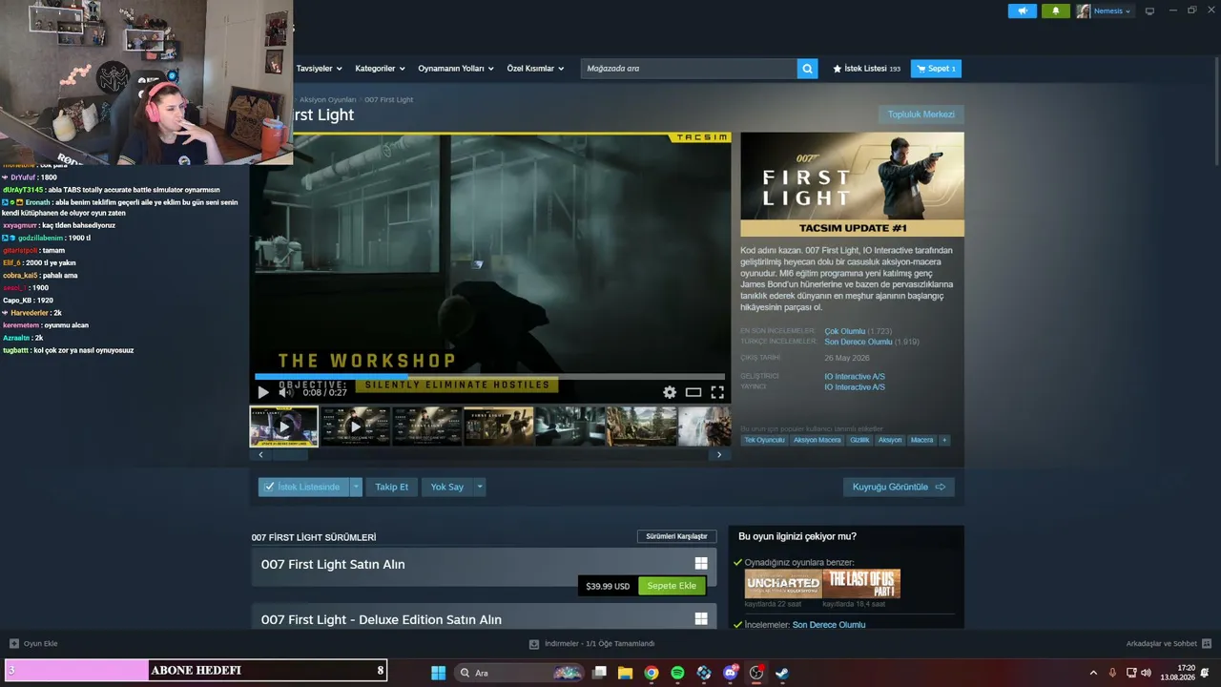Expand the wishlist button dropdown arrow
This screenshot has height=687, width=1221.
[x=356, y=487]
